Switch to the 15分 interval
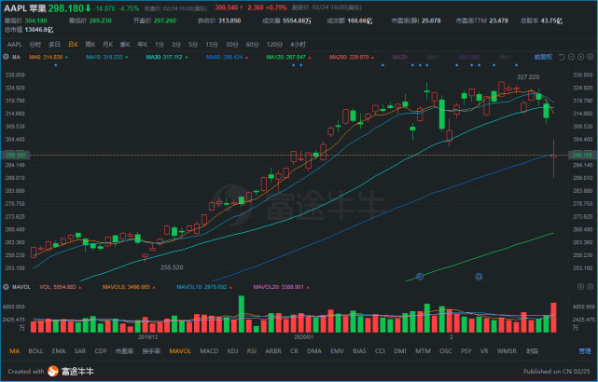The width and height of the screenshot is (598, 382). (x=212, y=45)
